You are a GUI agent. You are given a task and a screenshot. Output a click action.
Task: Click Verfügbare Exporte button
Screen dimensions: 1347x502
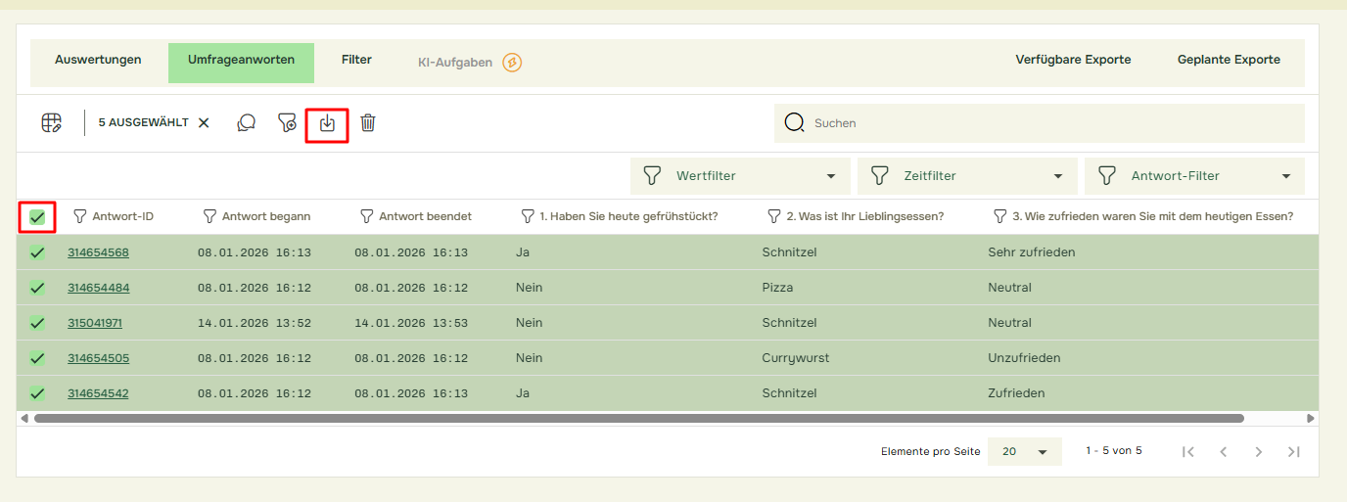[x=1073, y=60]
